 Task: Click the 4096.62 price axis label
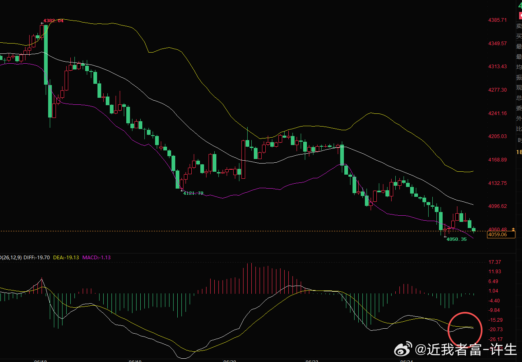click(x=497, y=206)
